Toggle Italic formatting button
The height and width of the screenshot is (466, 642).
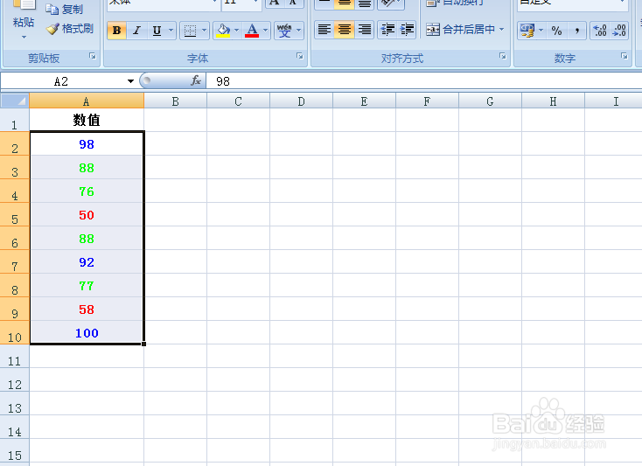136,31
